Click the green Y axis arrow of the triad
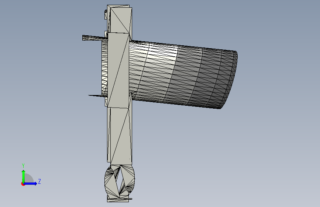320x207 pixels. [x=24, y=176]
